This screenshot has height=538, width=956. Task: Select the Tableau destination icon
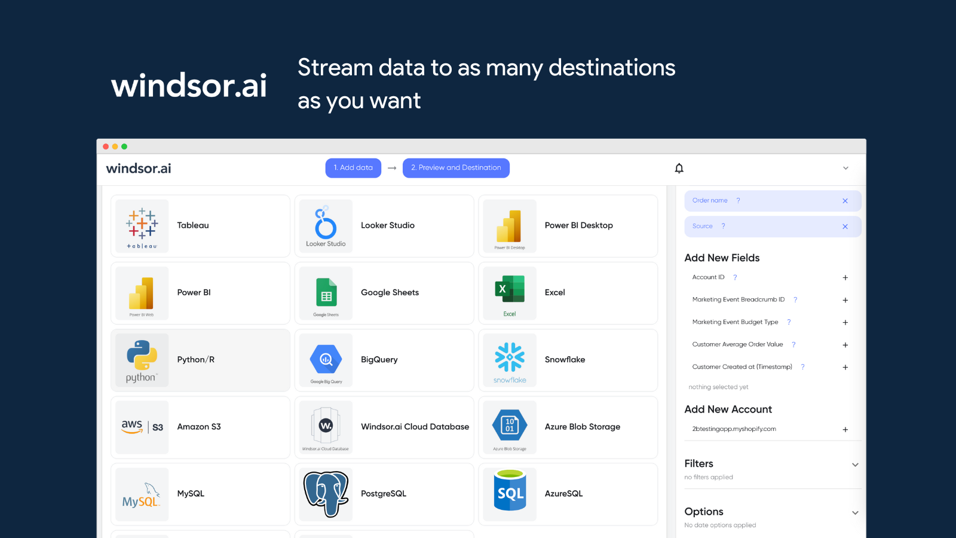[142, 225]
